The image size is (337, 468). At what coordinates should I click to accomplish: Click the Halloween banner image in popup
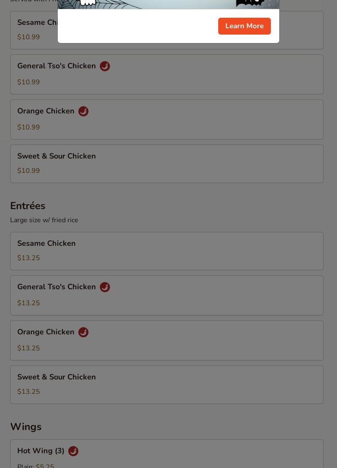click(x=168, y=5)
